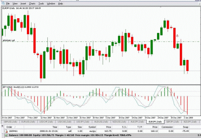
Task: Open the File menu
Action: pos(8,3)
